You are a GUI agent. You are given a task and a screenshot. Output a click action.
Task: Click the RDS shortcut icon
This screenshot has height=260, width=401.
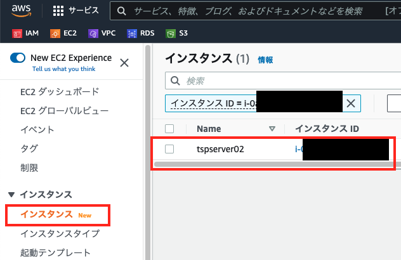coord(132,34)
